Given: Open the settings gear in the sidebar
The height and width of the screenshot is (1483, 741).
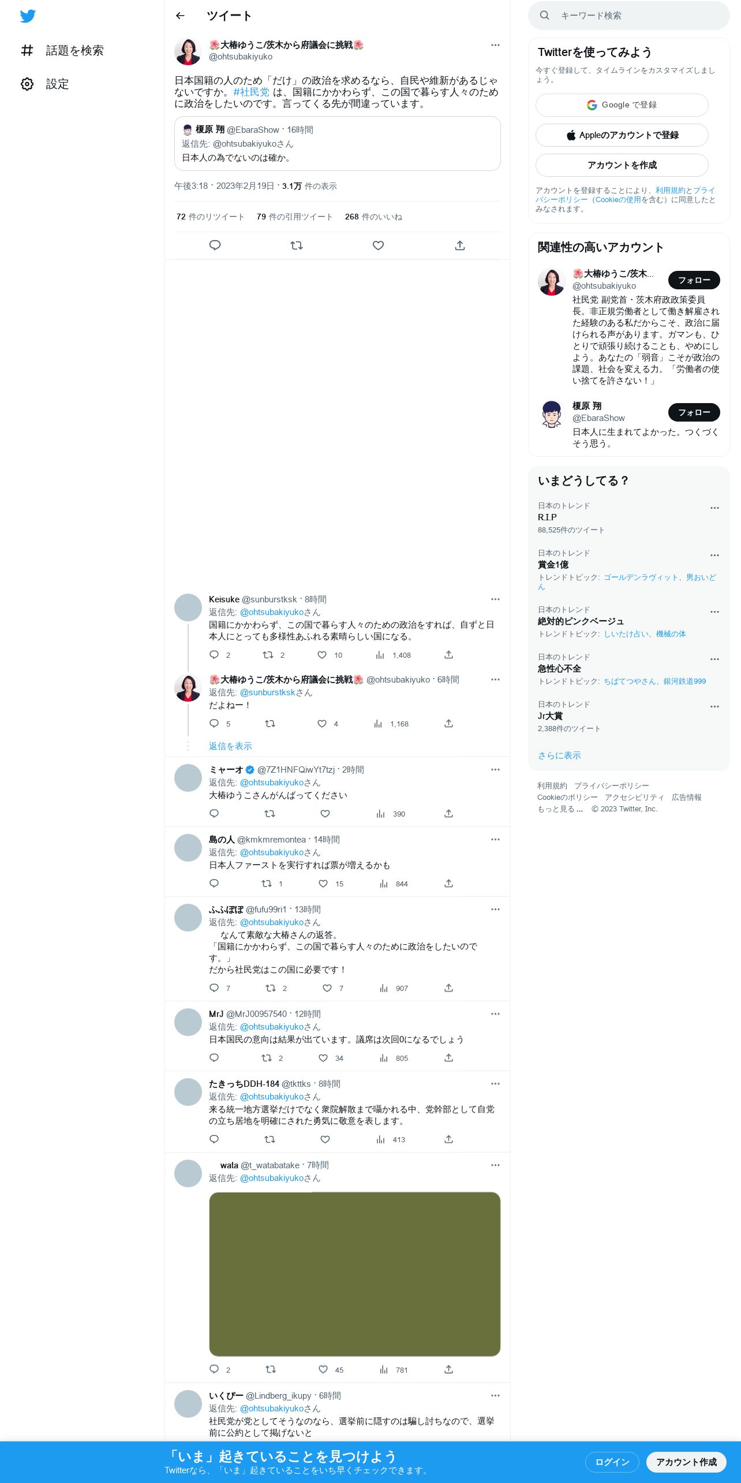Looking at the screenshot, I should tap(27, 84).
